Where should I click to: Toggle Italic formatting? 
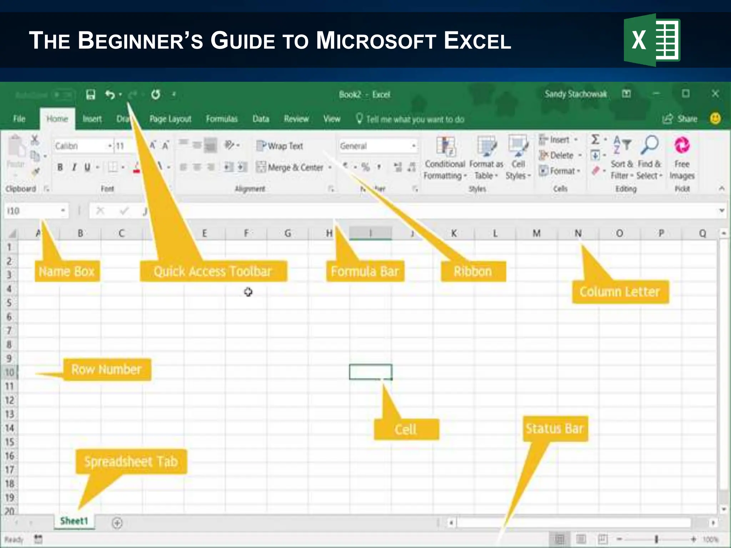point(74,167)
